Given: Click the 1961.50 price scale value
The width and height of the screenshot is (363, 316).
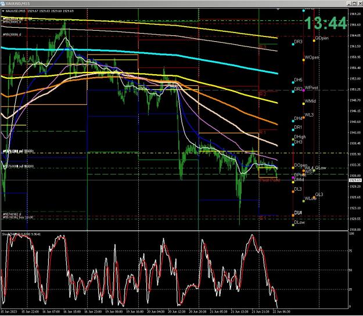Looking at the screenshot, I should tap(355, 46).
